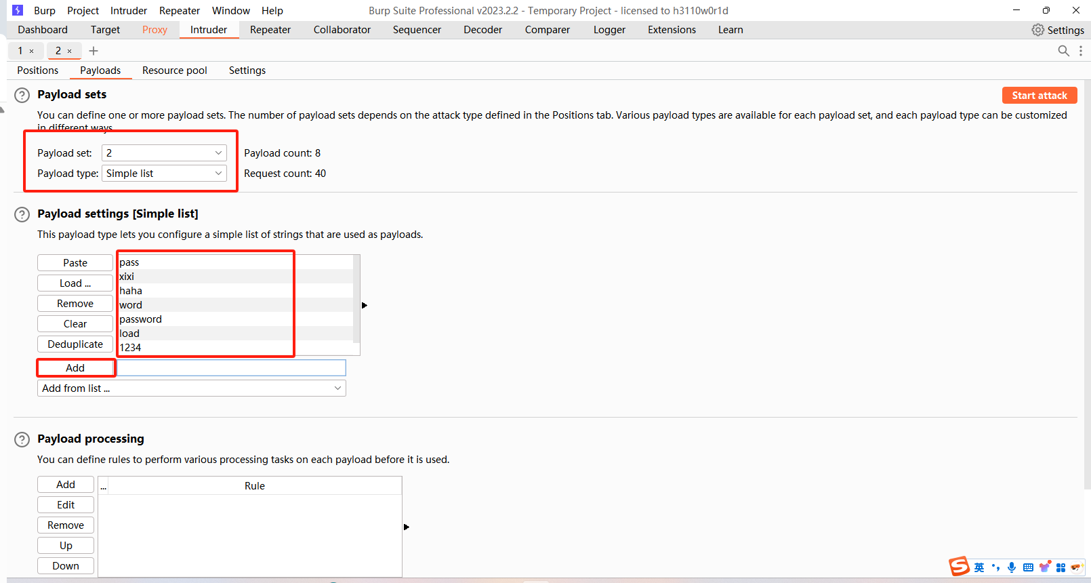Image resolution: width=1091 pixels, height=583 pixels.
Task: Switch to the Proxy tab
Action: pos(155,30)
